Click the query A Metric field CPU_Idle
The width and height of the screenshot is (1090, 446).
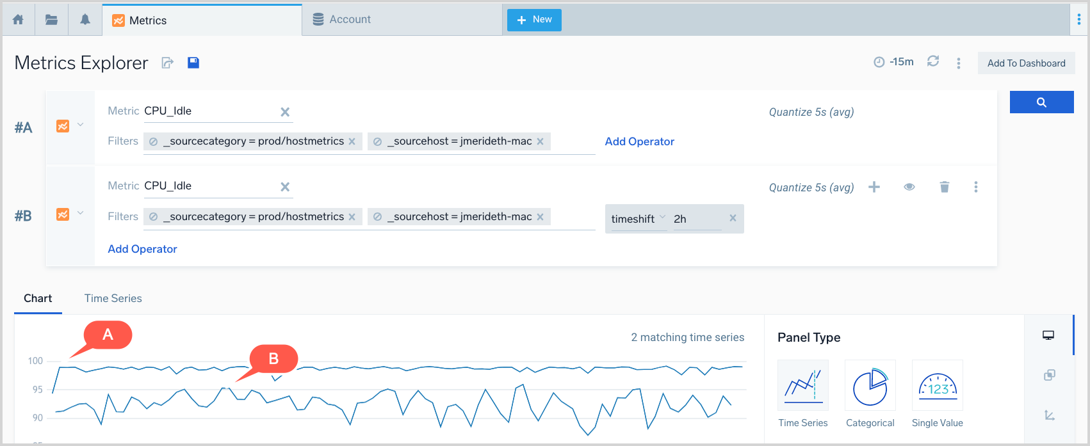click(x=208, y=111)
